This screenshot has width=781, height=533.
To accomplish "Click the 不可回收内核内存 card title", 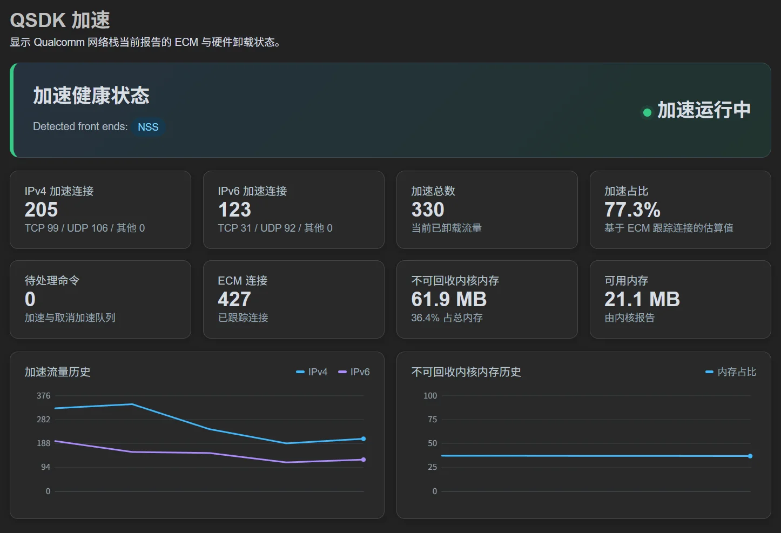I will (x=455, y=281).
